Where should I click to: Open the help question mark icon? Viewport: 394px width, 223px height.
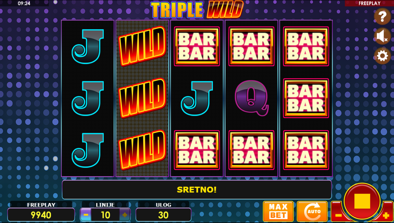[x=382, y=17]
